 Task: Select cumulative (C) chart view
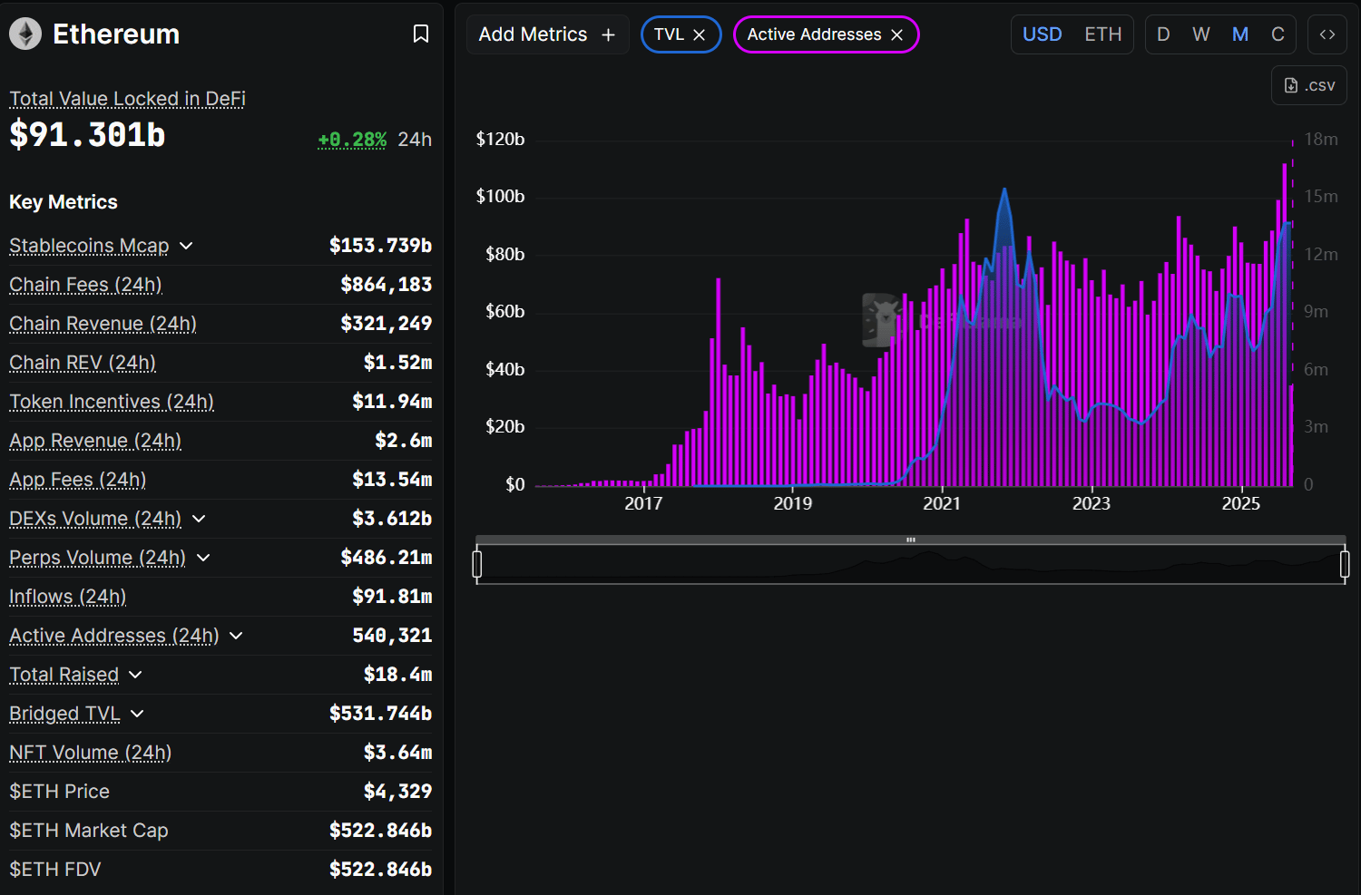1278,34
